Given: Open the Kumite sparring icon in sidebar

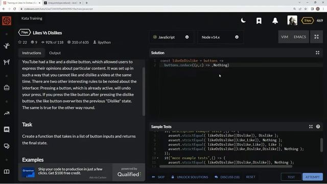Looking at the screenshot, I should (7, 62).
